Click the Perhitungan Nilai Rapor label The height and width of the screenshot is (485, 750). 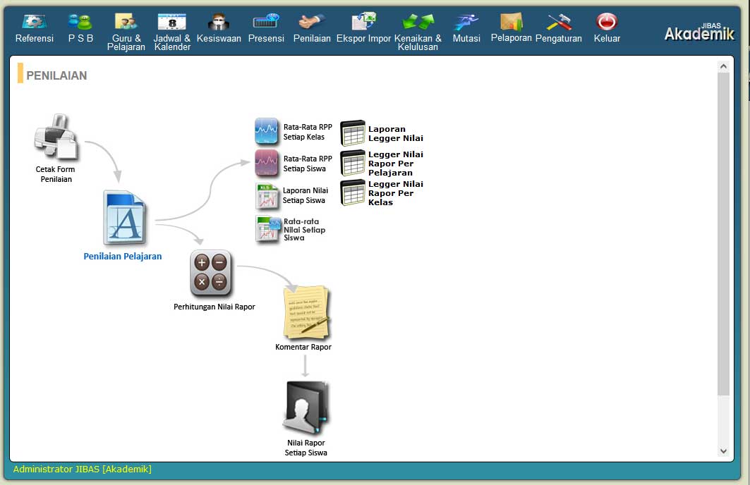(214, 307)
